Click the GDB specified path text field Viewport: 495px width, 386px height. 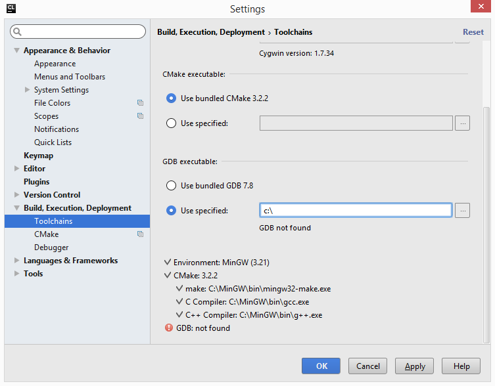pos(356,211)
